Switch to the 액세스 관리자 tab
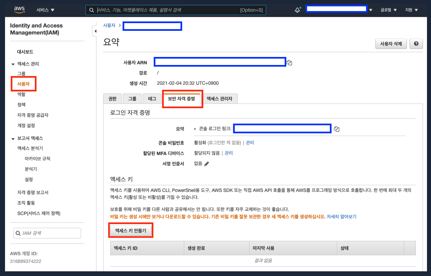 tap(219, 98)
